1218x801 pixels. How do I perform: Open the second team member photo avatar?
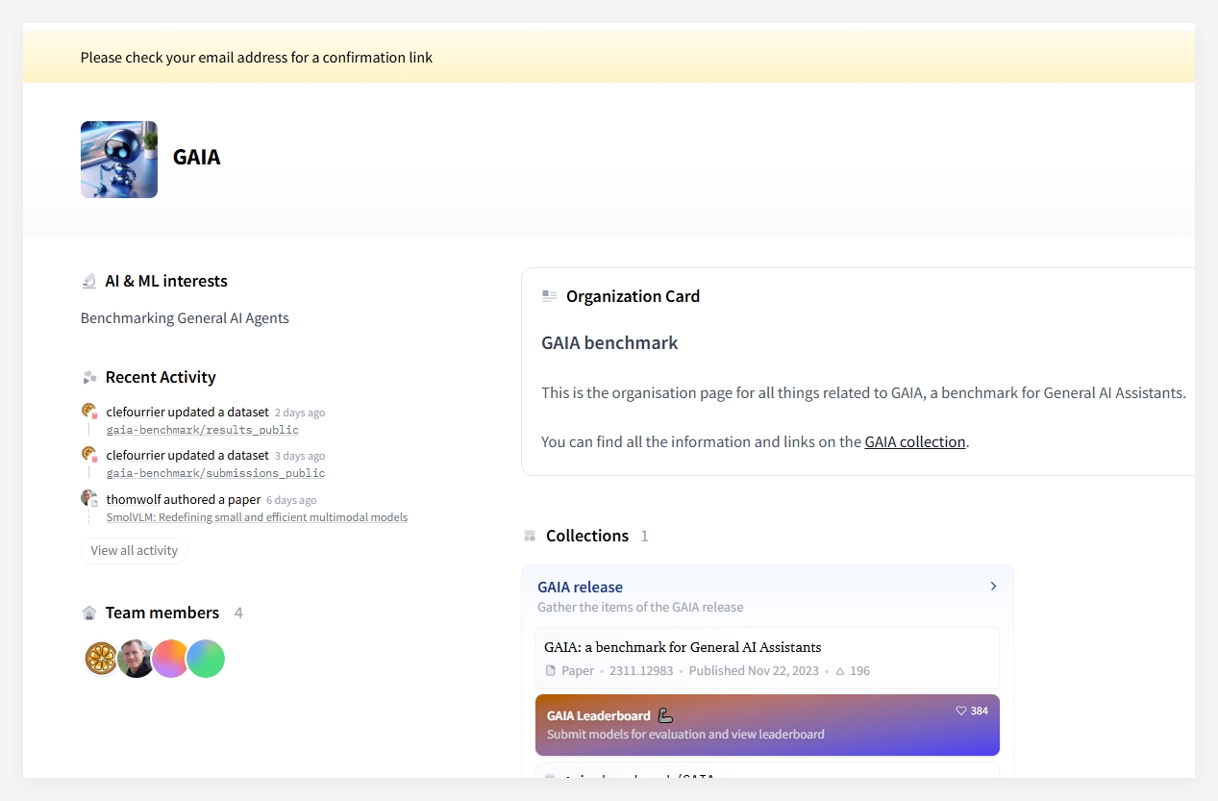136,659
